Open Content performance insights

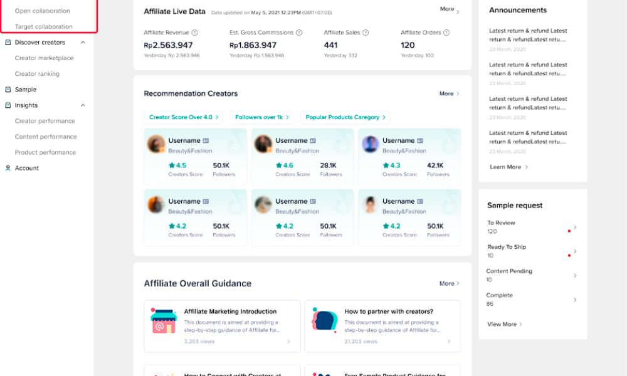pos(46,137)
